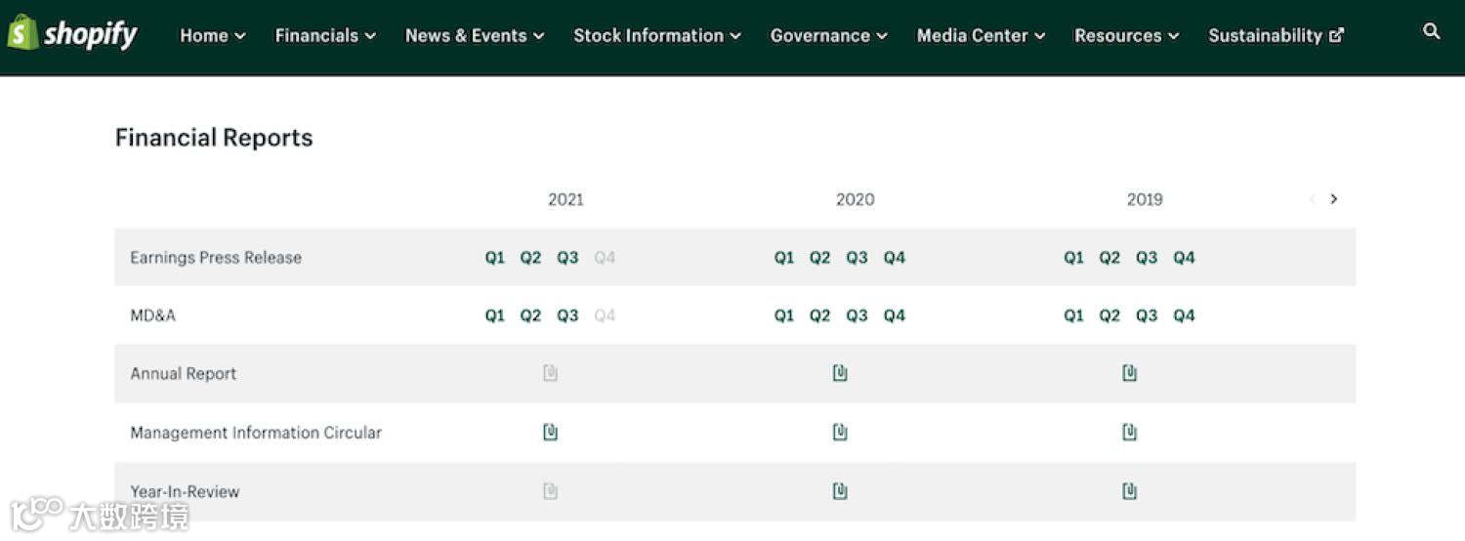Click the 2020 column header

click(x=856, y=199)
